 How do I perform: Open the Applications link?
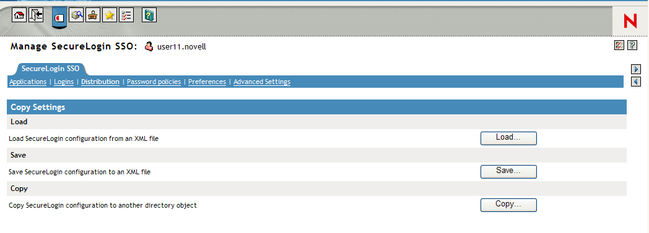tap(28, 82)
